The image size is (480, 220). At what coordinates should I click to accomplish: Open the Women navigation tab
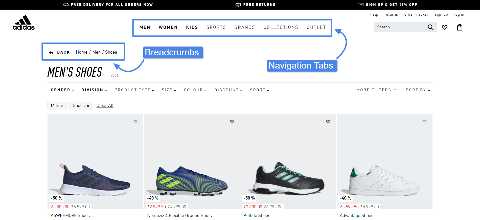(x=168, y=27)
